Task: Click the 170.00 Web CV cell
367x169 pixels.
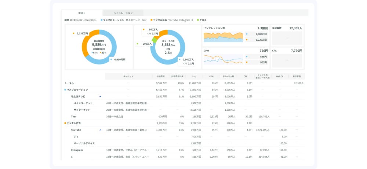Action: click(x=283, y=130)
